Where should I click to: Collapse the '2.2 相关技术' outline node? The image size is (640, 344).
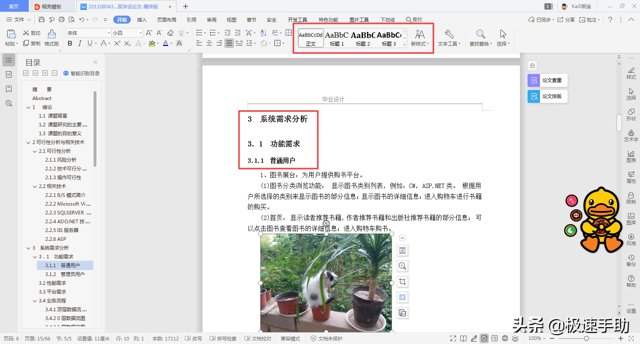pyautogui.click(x=35, y=186)
